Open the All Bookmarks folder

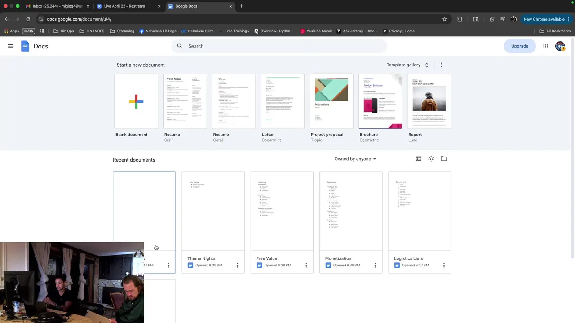(x=555, y=31)
